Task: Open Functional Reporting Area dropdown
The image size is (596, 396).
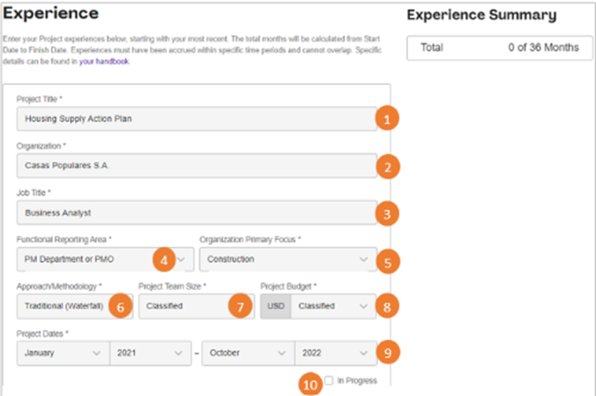Action: point(104,259)
